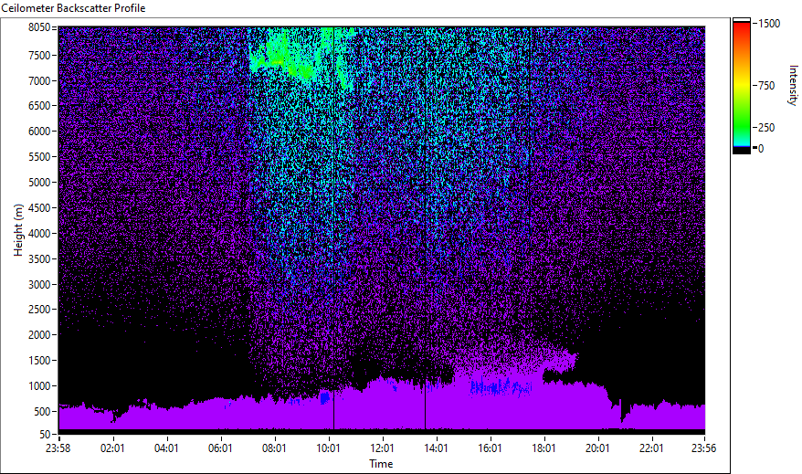Click the 4000 height axis value
Screen dimensions: 802x474
[39, 234]
